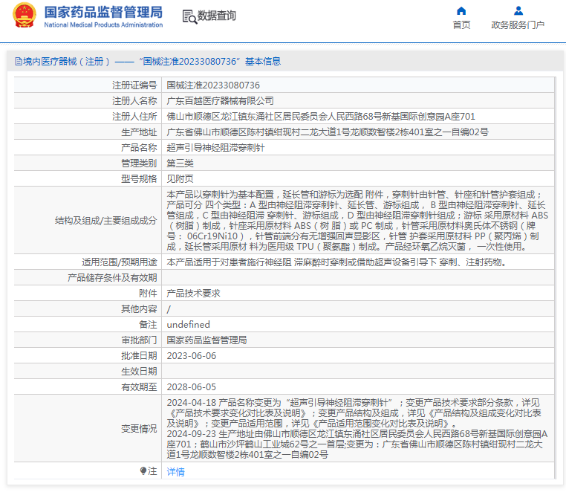Click the 变更情况 change history text
Image resolution: width=566 pixels, height=495 pixels.
[357, 429]
